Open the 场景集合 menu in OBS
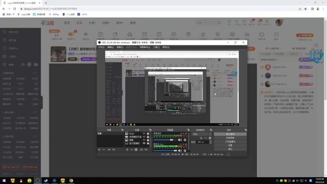Screen dimensions: 327x184 pyautogui.click(x=145, y=47)
